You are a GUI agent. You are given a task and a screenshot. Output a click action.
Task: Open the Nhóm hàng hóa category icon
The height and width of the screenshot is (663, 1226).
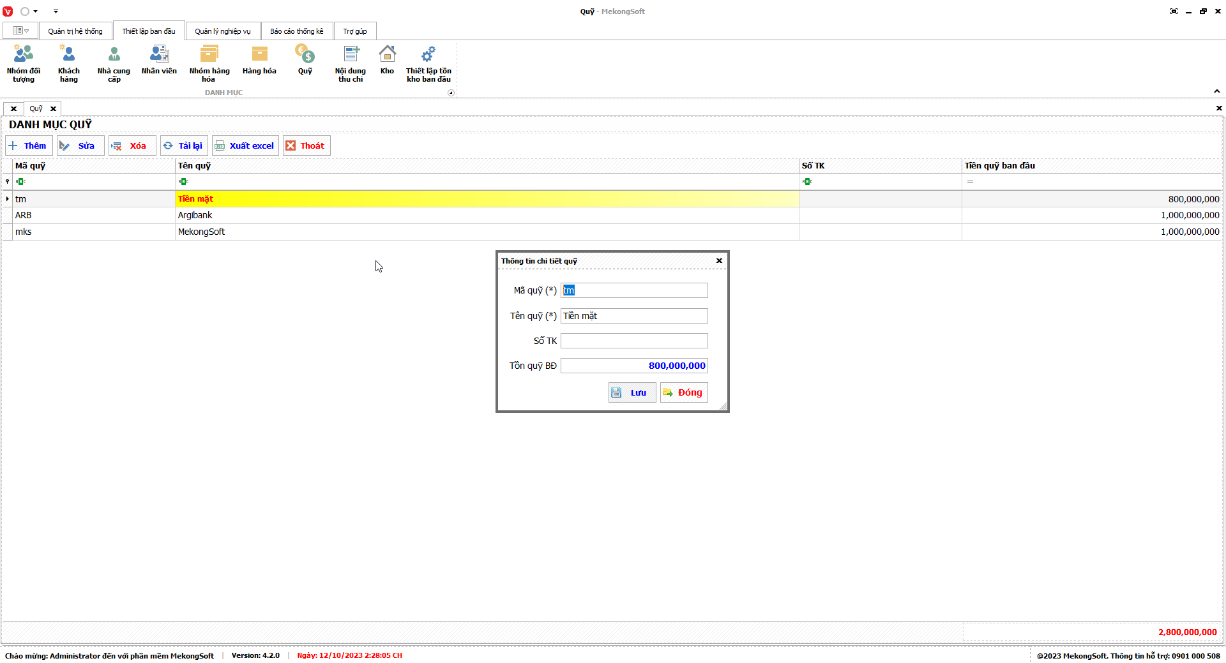[x=209, y=64]
